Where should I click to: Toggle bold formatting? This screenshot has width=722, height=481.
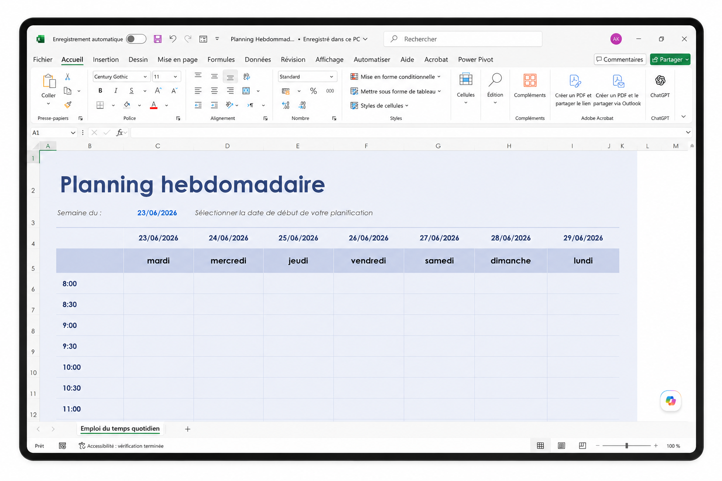100,91
